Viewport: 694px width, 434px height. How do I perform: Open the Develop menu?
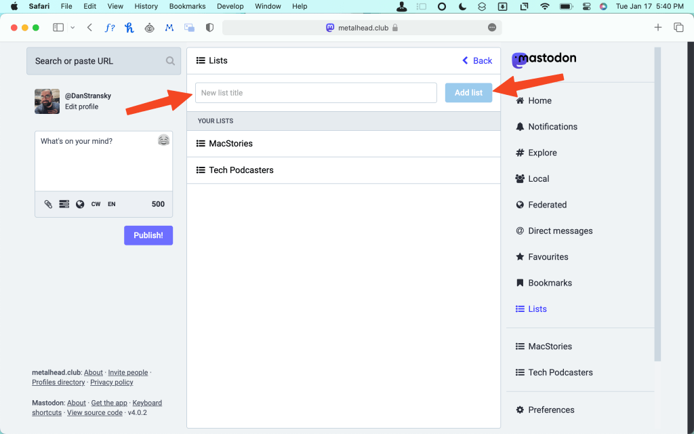[230, 6]
